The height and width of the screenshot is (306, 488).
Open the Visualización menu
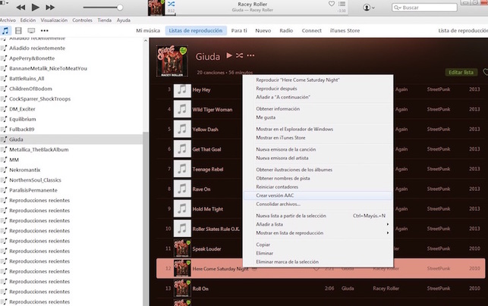(54, 20)
